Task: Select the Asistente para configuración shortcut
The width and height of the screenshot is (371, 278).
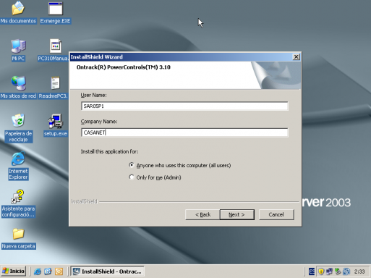Action: [x=18, y=203]
